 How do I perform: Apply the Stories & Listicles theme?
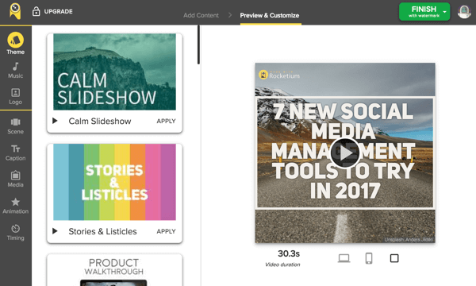coord(166,231)
